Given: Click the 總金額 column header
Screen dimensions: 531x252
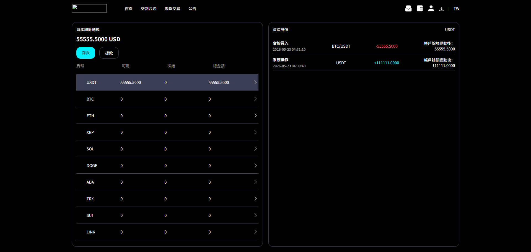Looking at the screenshot, I should click(x=219, y=66).
